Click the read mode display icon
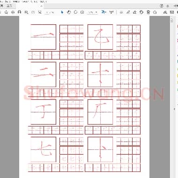 coord(111,12)
